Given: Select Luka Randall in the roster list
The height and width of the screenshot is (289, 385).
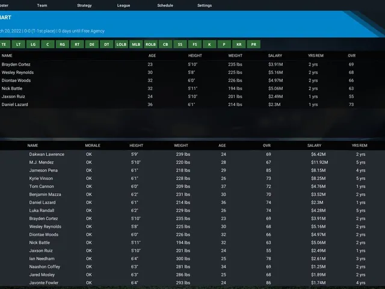Looking at the screenshot, I should [x=42, y=211].
